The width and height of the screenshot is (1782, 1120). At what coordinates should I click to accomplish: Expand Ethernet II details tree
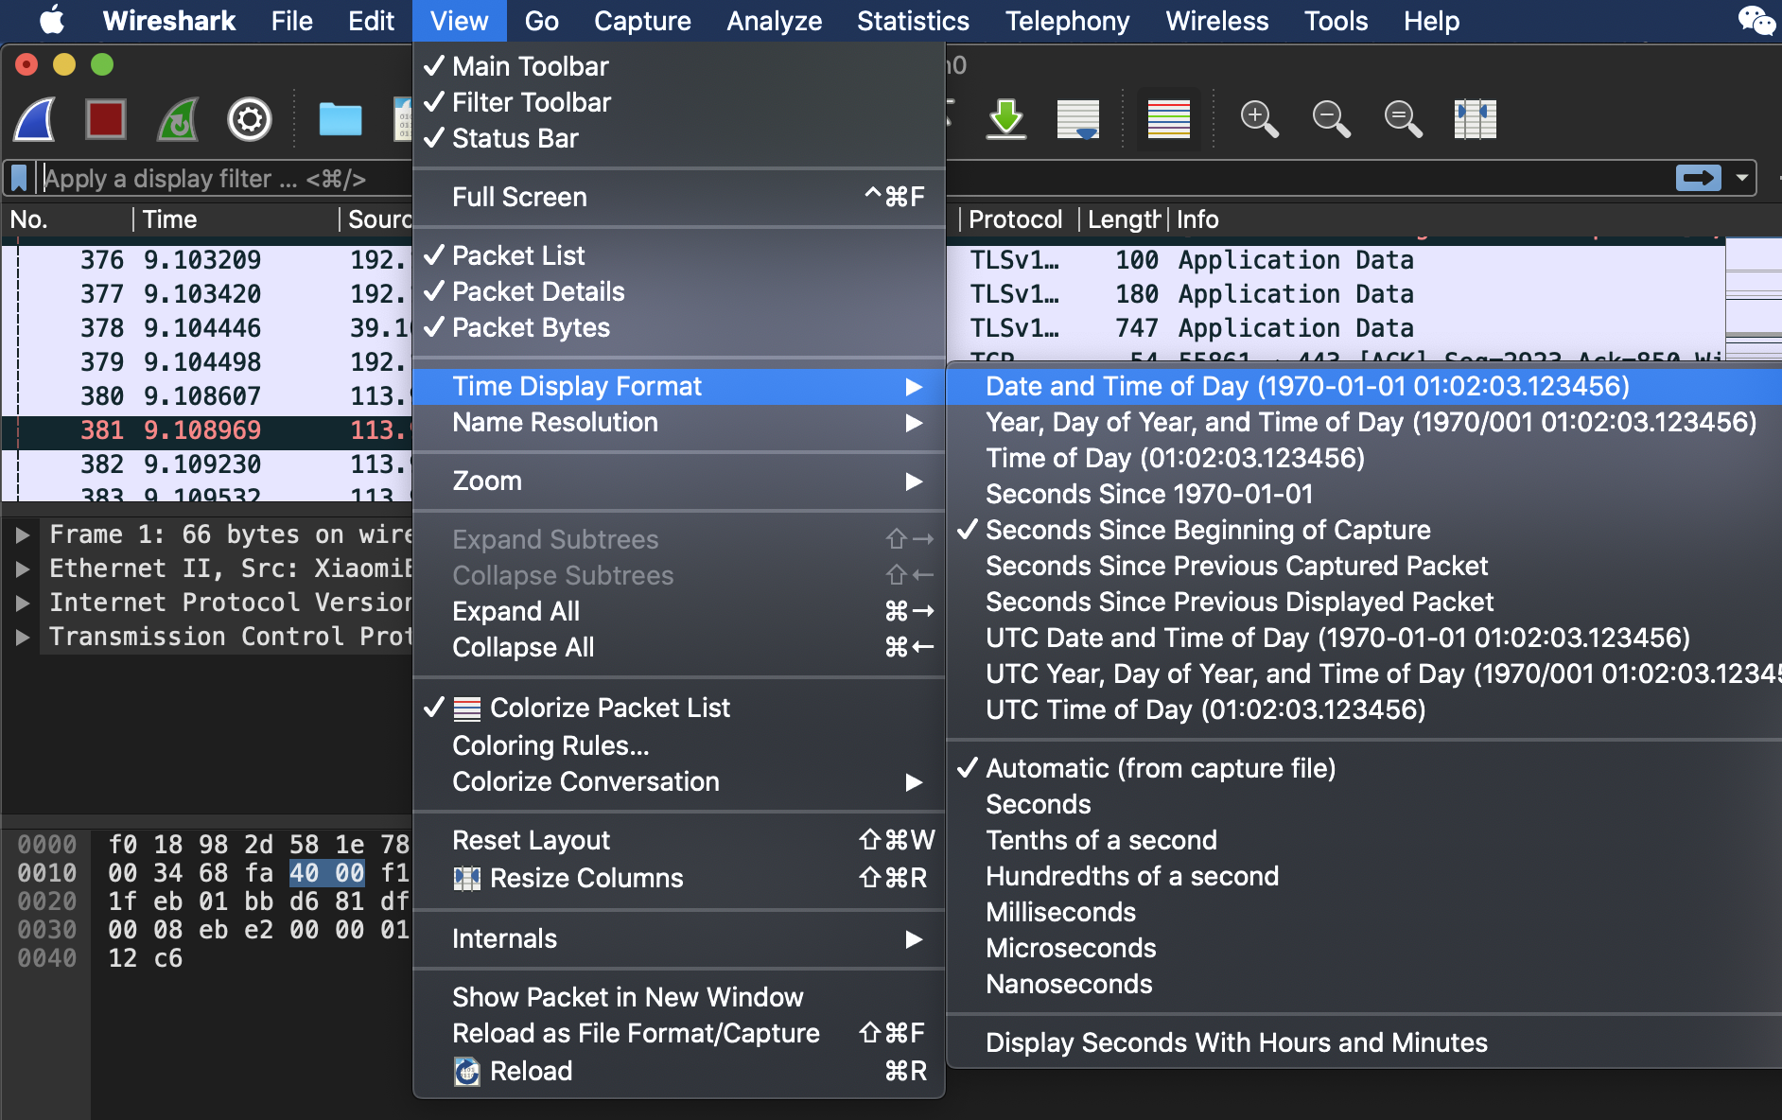[x=23, y=569]
